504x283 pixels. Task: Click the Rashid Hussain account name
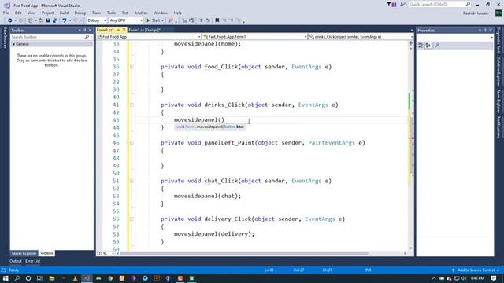click(x=476, y=13)
